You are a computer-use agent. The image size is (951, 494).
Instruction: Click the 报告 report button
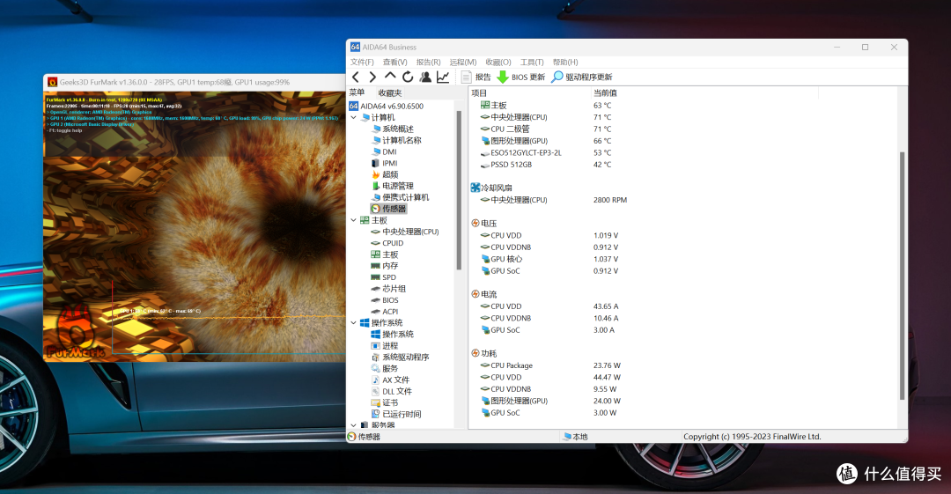(x=476, y=77)
